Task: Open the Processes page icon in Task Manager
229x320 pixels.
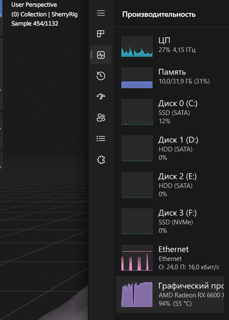Action: [100, 34]
